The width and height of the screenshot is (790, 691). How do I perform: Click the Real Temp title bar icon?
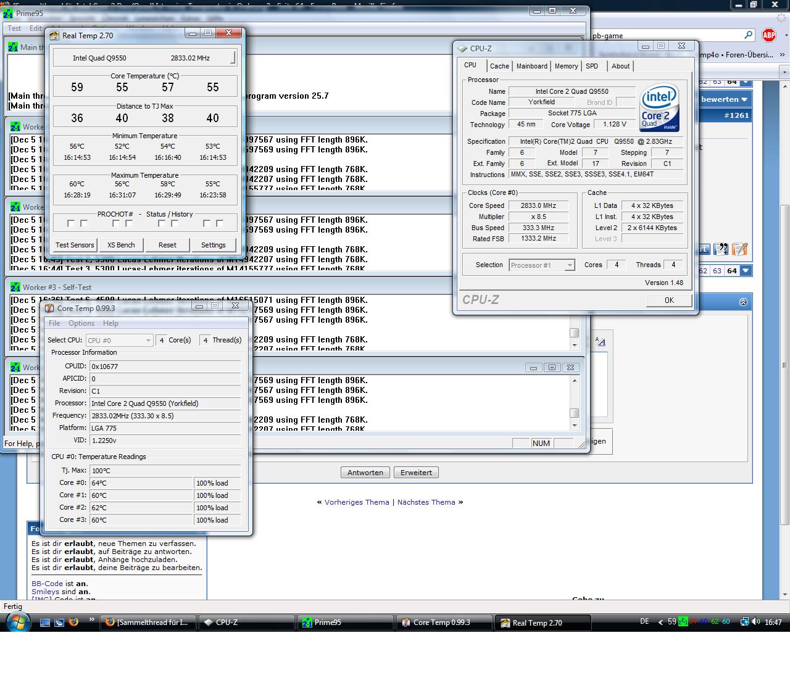click(54, 35)
